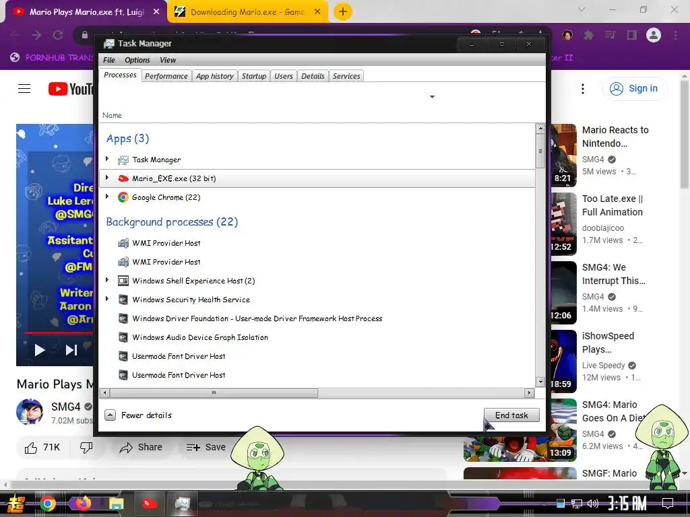Select the Processes tab
Viewport: 690px width, 517px height.
pyautogui.click(x=120, y=75)
